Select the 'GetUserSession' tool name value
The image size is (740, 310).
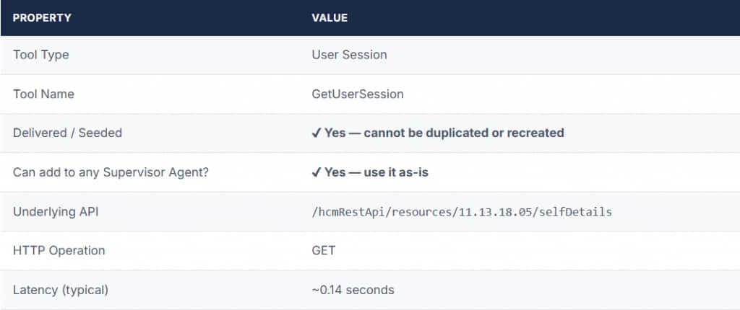tap(358, 94)
